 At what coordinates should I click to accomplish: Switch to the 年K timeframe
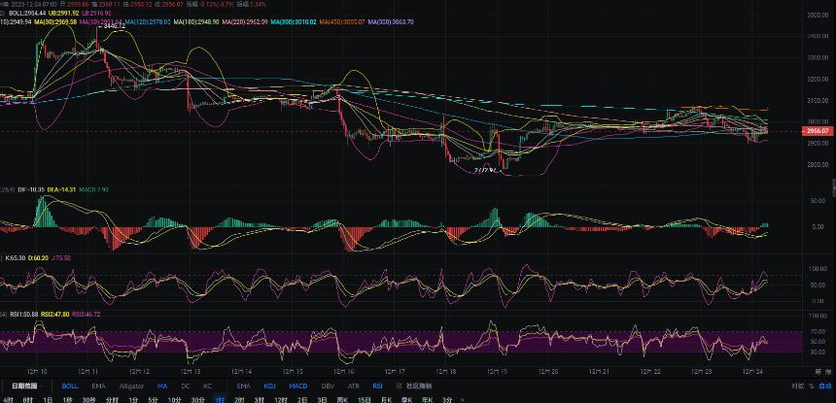click(x=427, y=400)
